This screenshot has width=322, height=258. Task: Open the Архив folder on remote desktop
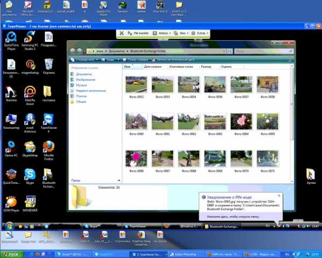click(x=311, y=176)
